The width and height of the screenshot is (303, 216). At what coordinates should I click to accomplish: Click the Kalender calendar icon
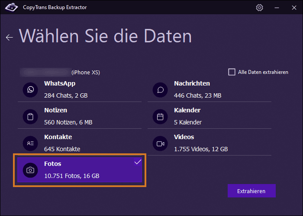[x=160, y=117]
